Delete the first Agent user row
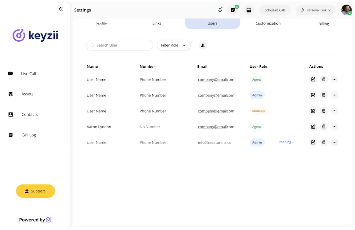Image resolution: width=355 pixels, height=230 pixels. 324,80
